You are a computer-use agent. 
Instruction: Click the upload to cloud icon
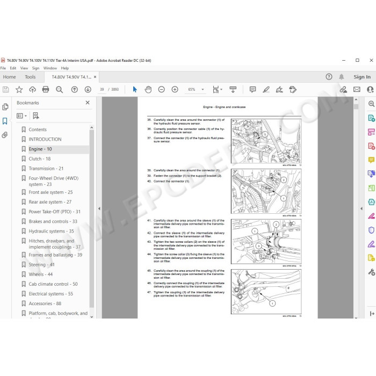point(32,90)
